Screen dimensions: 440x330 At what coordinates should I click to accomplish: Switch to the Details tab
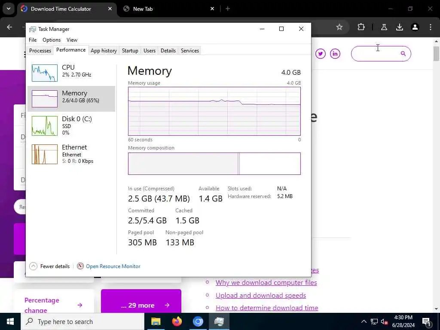click(x=168, y=51)
